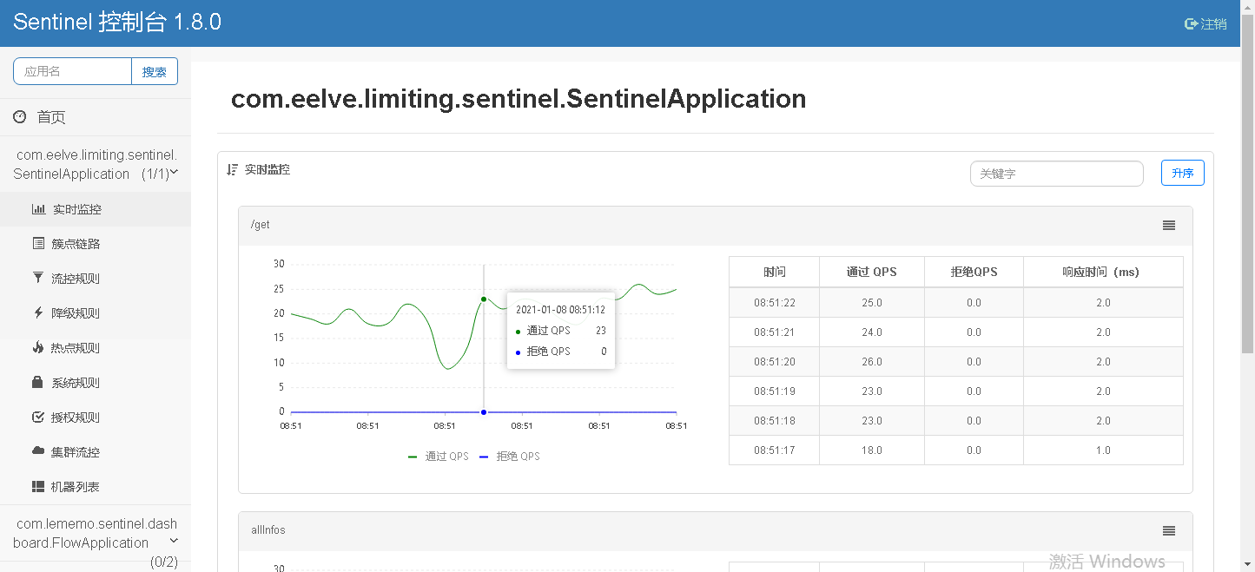Select the 08:51:21 time cell
Image resolution: width=1255 pixels, height=572 pixels.
[774, 332]
